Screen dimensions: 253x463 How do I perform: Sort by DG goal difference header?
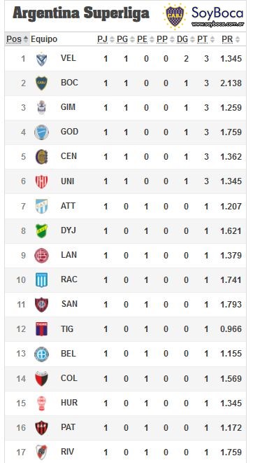point(186,39)
